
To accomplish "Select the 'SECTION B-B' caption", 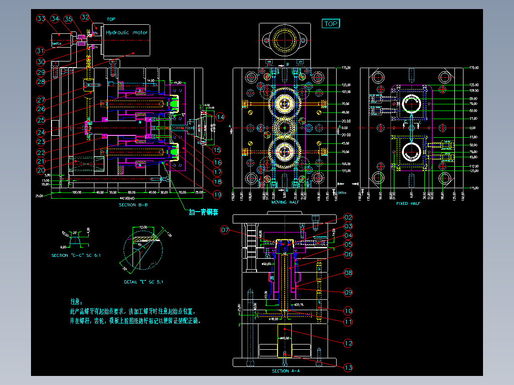I will pos(133,205).
